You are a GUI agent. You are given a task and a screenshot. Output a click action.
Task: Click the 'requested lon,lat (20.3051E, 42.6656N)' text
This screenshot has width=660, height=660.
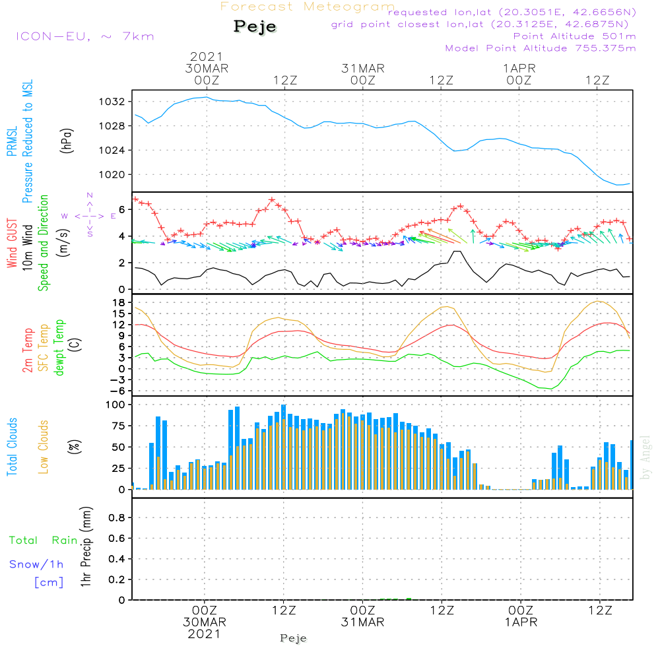[512, 12]
